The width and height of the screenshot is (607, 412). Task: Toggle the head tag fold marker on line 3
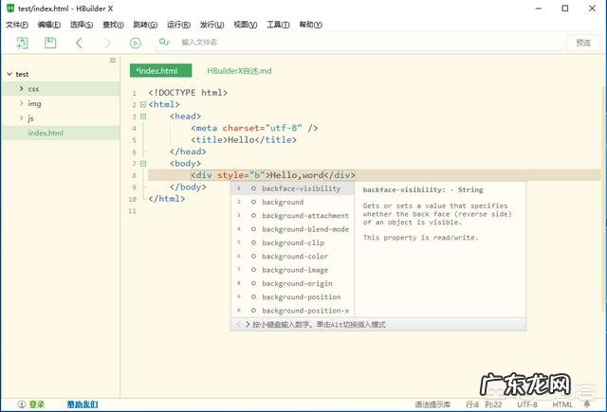143,116
